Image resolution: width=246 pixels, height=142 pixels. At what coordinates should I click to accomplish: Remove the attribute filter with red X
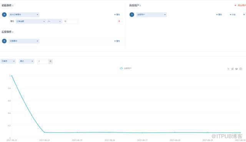click(119, 21)
